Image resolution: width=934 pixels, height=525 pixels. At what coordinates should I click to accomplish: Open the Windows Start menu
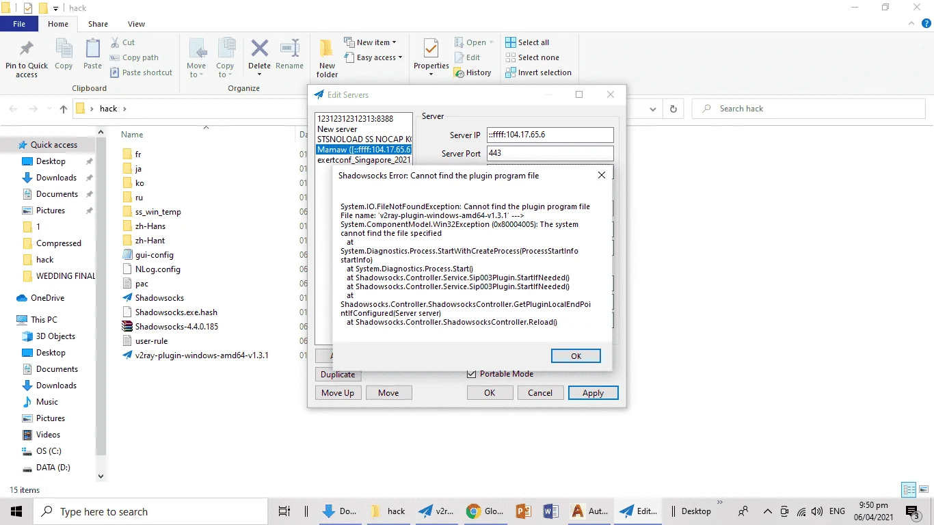point(16,511)
